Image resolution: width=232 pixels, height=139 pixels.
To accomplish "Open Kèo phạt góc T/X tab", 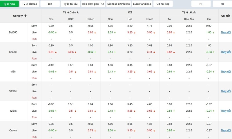I will click(x=93, y=4).
